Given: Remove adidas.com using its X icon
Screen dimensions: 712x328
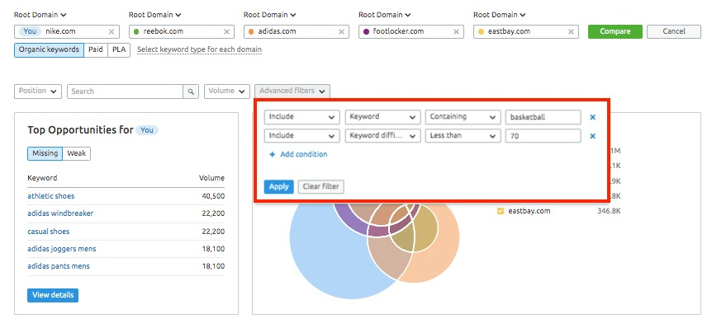Looking at the screenshot, I should pos(341,31).
